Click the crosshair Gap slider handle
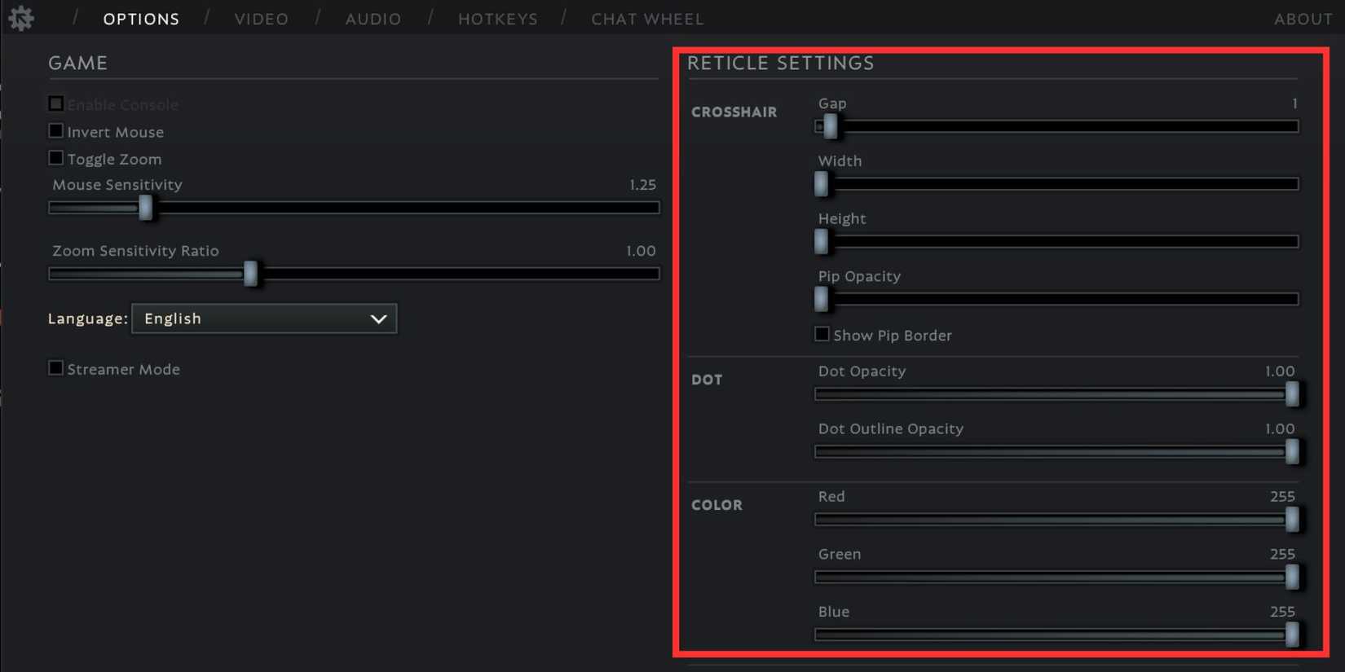This screenshot has width=1345, height=672. point(830,126)
